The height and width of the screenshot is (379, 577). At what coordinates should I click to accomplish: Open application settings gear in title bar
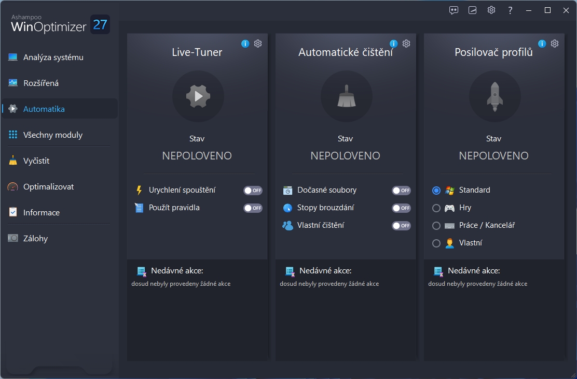click(491, 10)
